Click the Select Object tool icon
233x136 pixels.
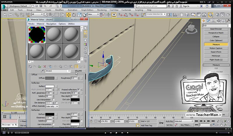point(46,15)
